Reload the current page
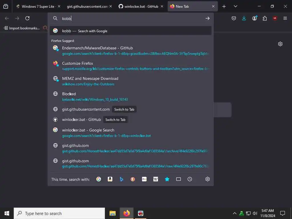Screen dimensions: 292x219 (x=27, y=18)
